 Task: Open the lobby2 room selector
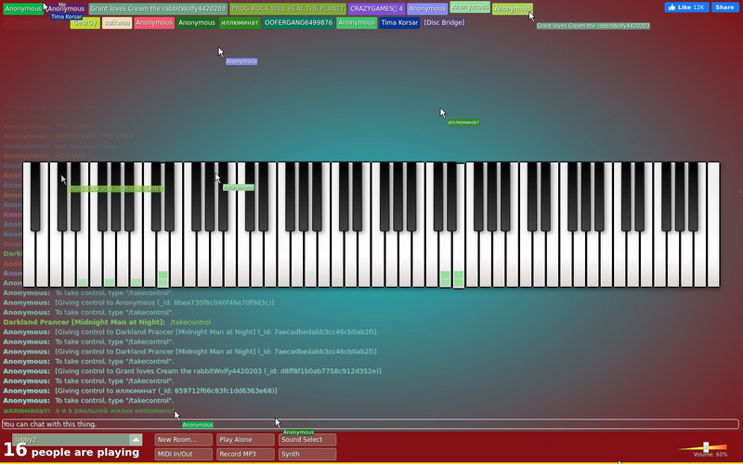click(77, 440)
